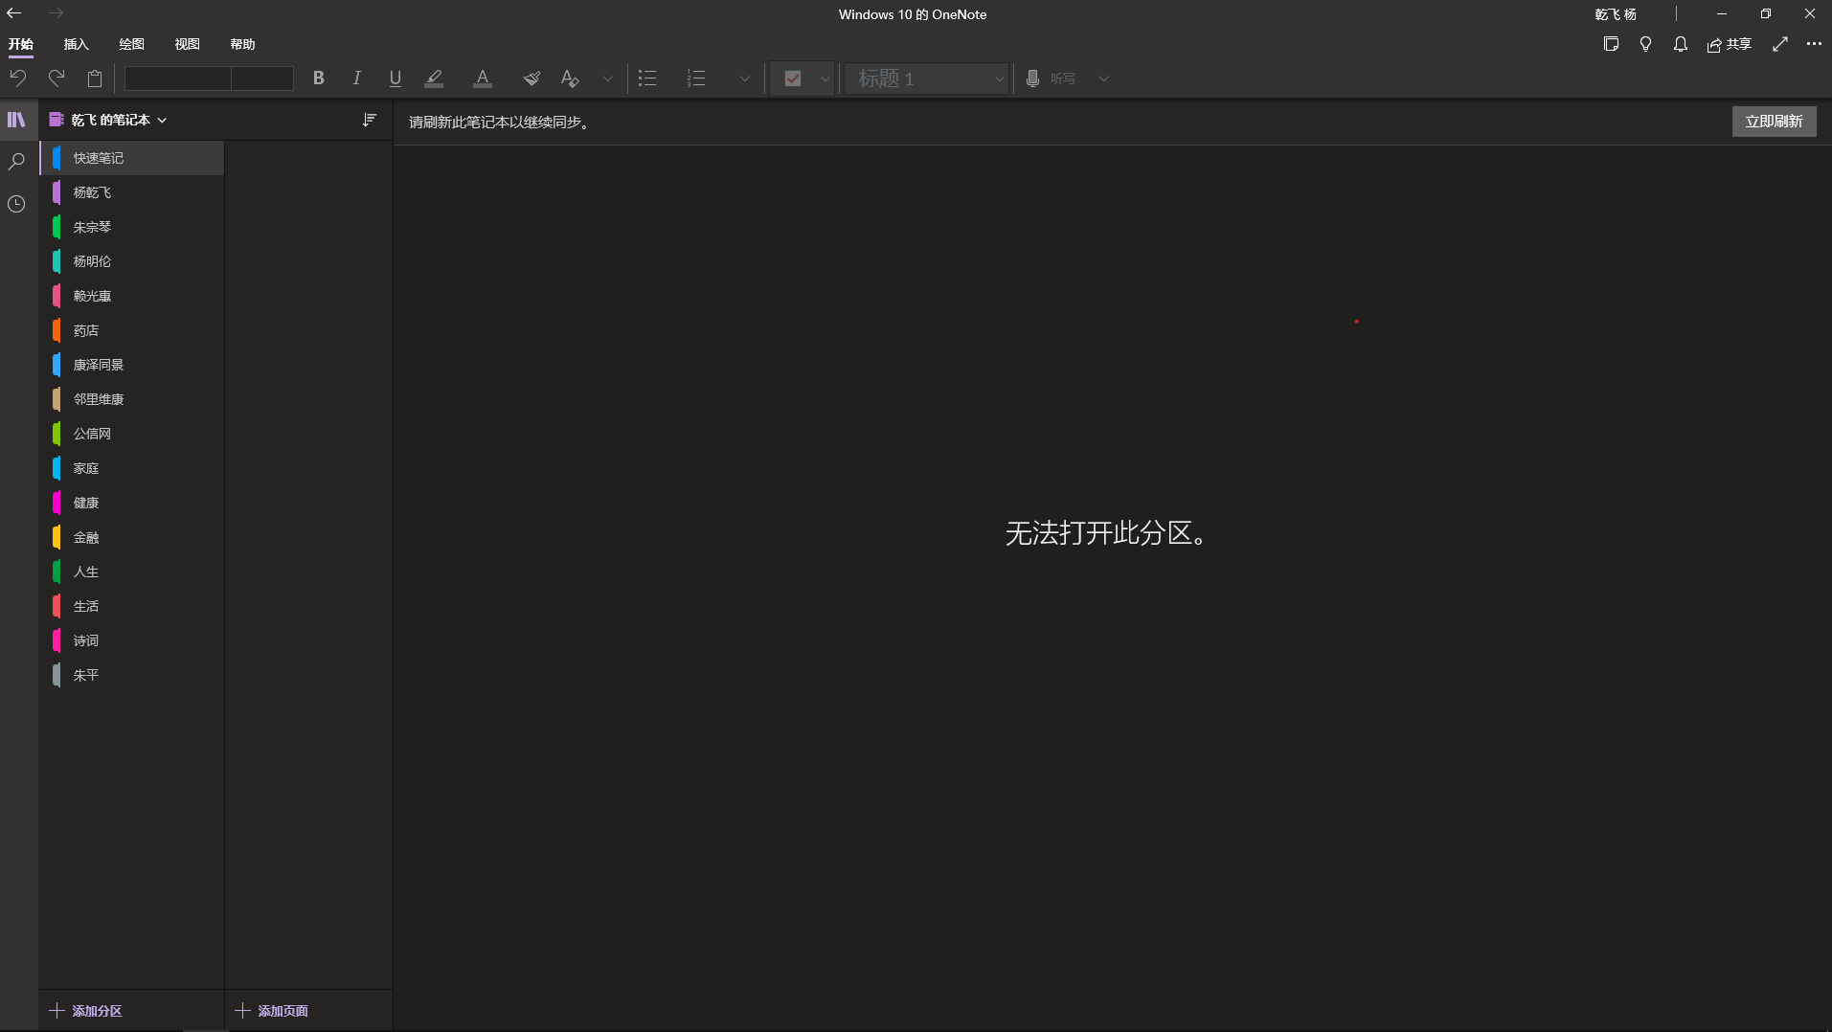Click the back arrow in title bar
The width and height of the screenshot is (1832, 1032).
click(14, 13)
